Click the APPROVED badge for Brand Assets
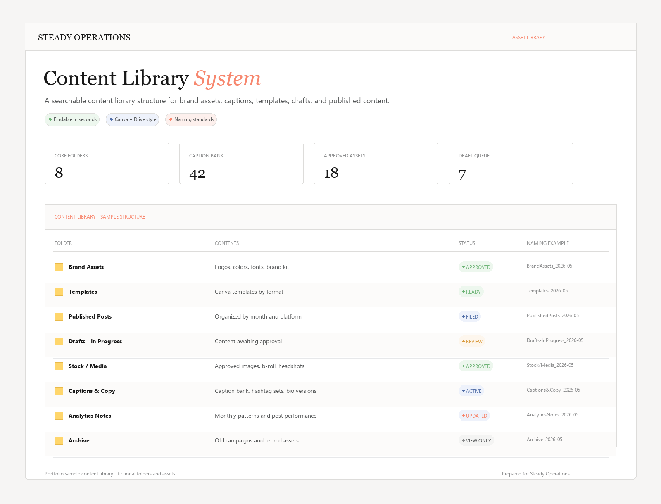Image resolution: width=661 pixels, height=504 pixels. pos(476,267)
